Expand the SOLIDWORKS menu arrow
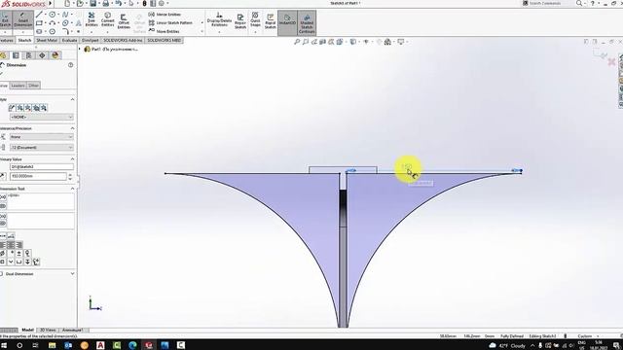 tap(51, 4)
